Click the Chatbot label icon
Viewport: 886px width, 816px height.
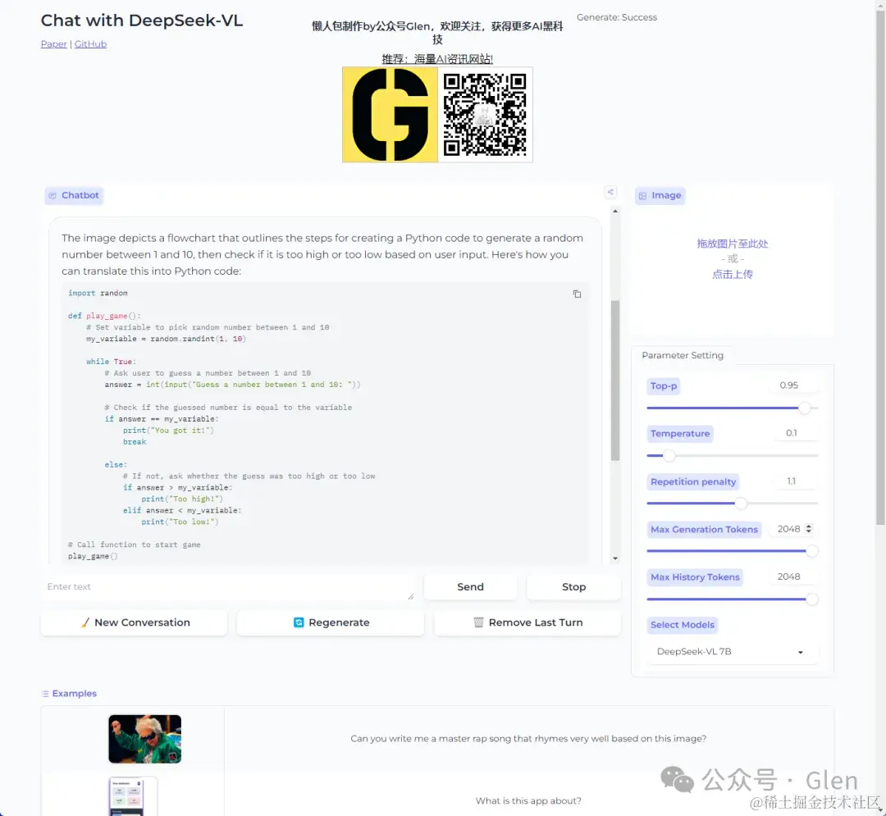[x=53, y=195]
